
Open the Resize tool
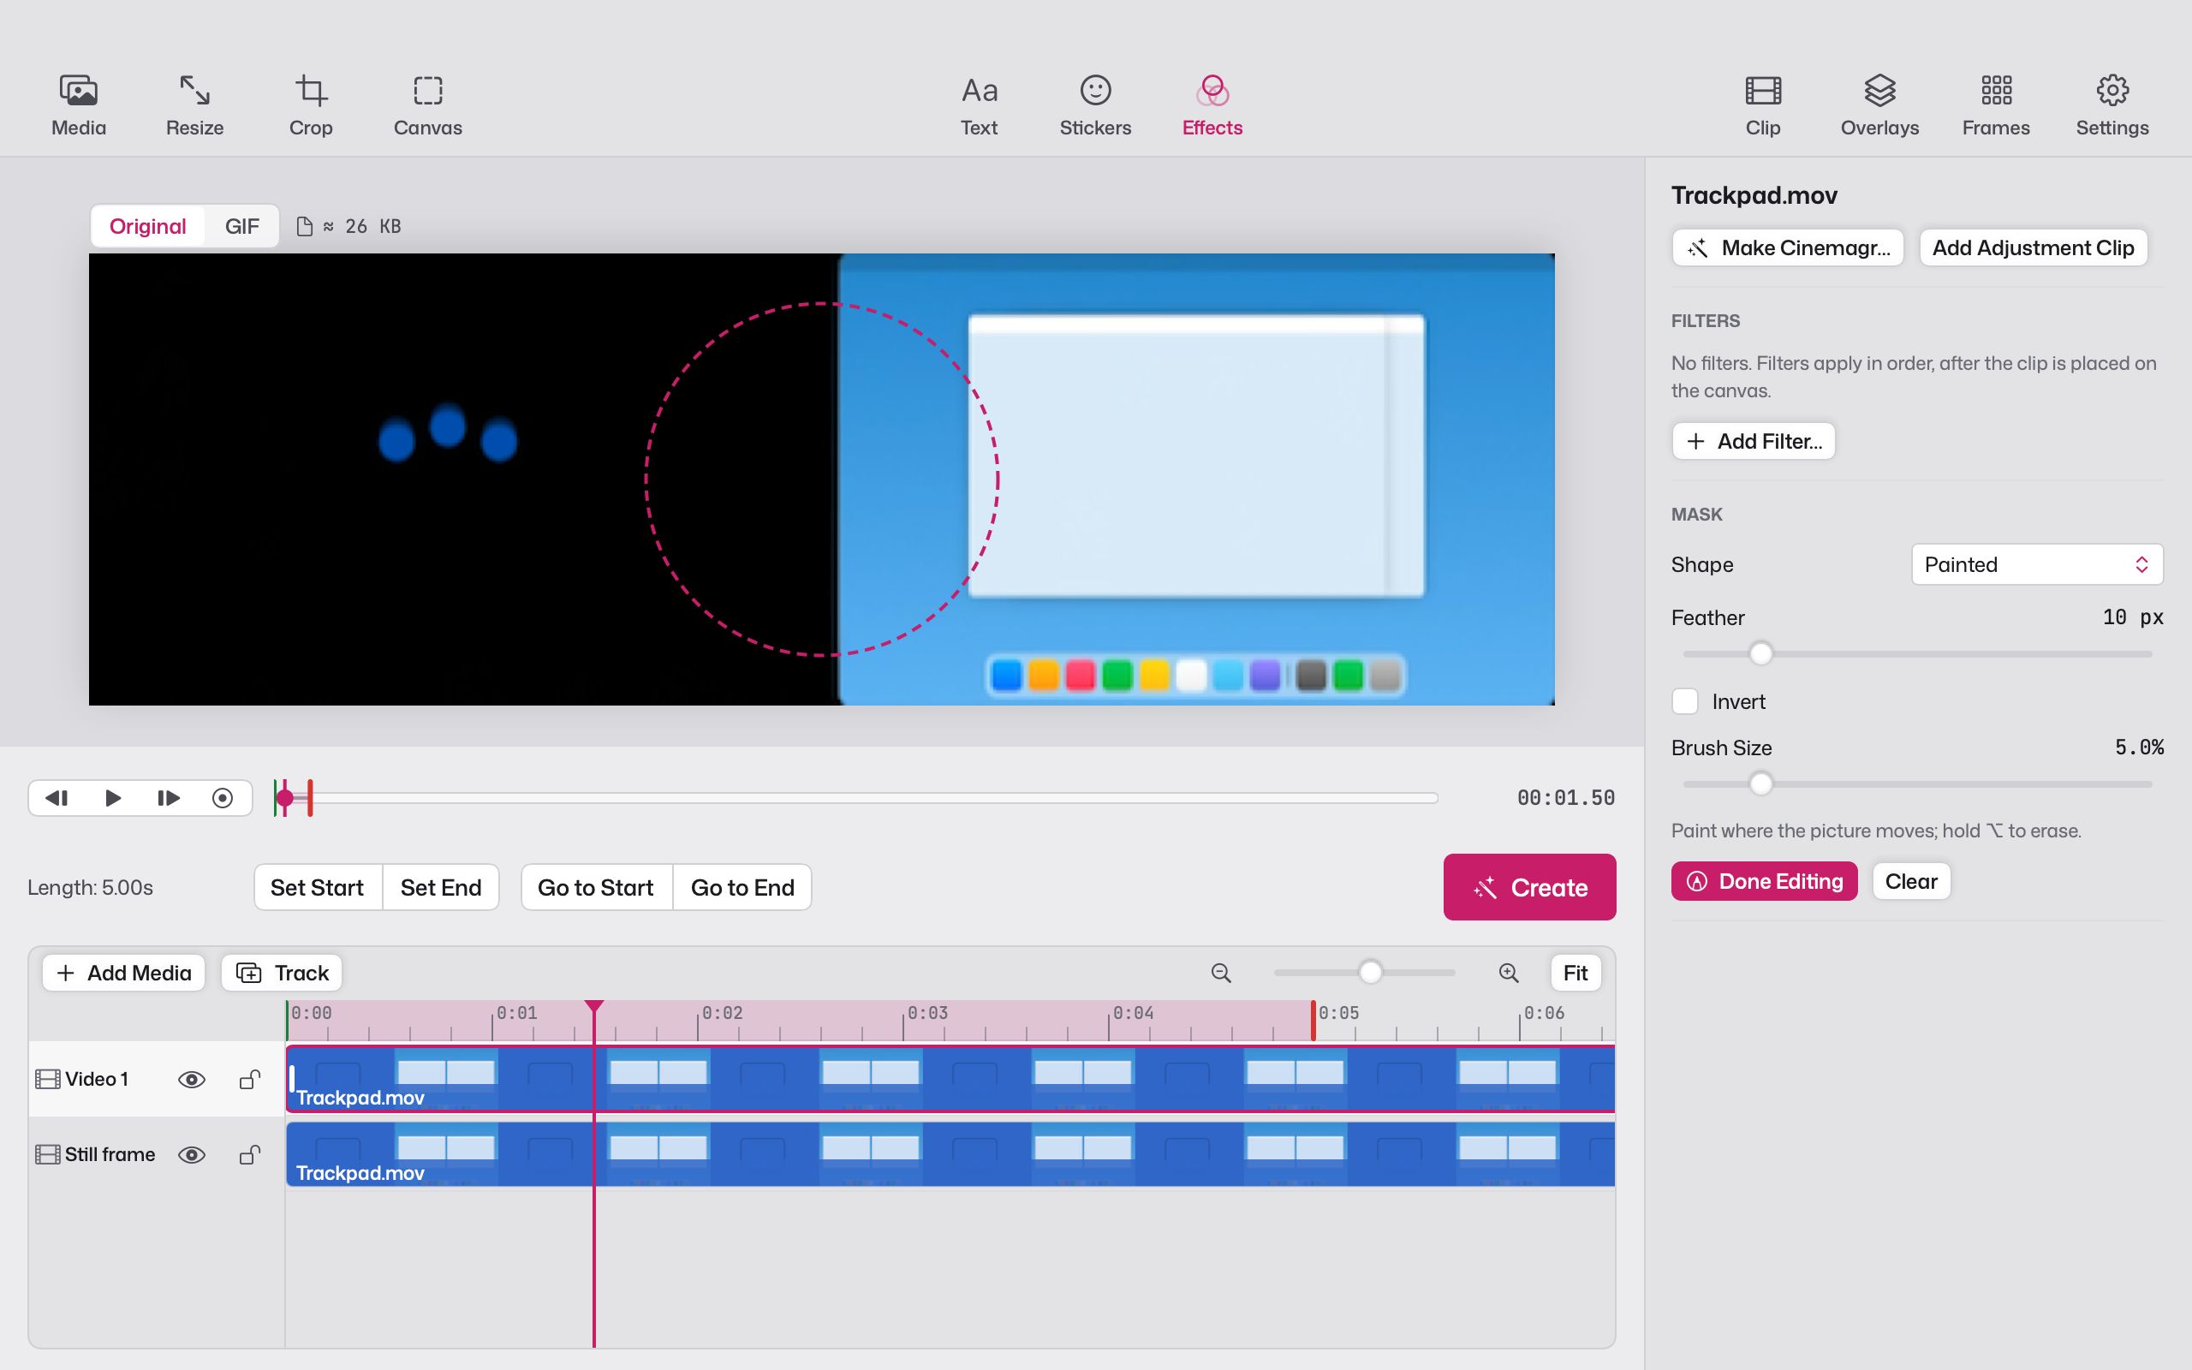[x=194, y=106]
